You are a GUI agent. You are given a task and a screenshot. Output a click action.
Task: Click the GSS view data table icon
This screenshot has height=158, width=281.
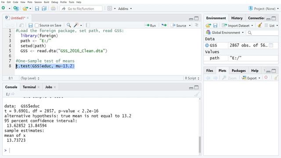click(x=271, y=46)
